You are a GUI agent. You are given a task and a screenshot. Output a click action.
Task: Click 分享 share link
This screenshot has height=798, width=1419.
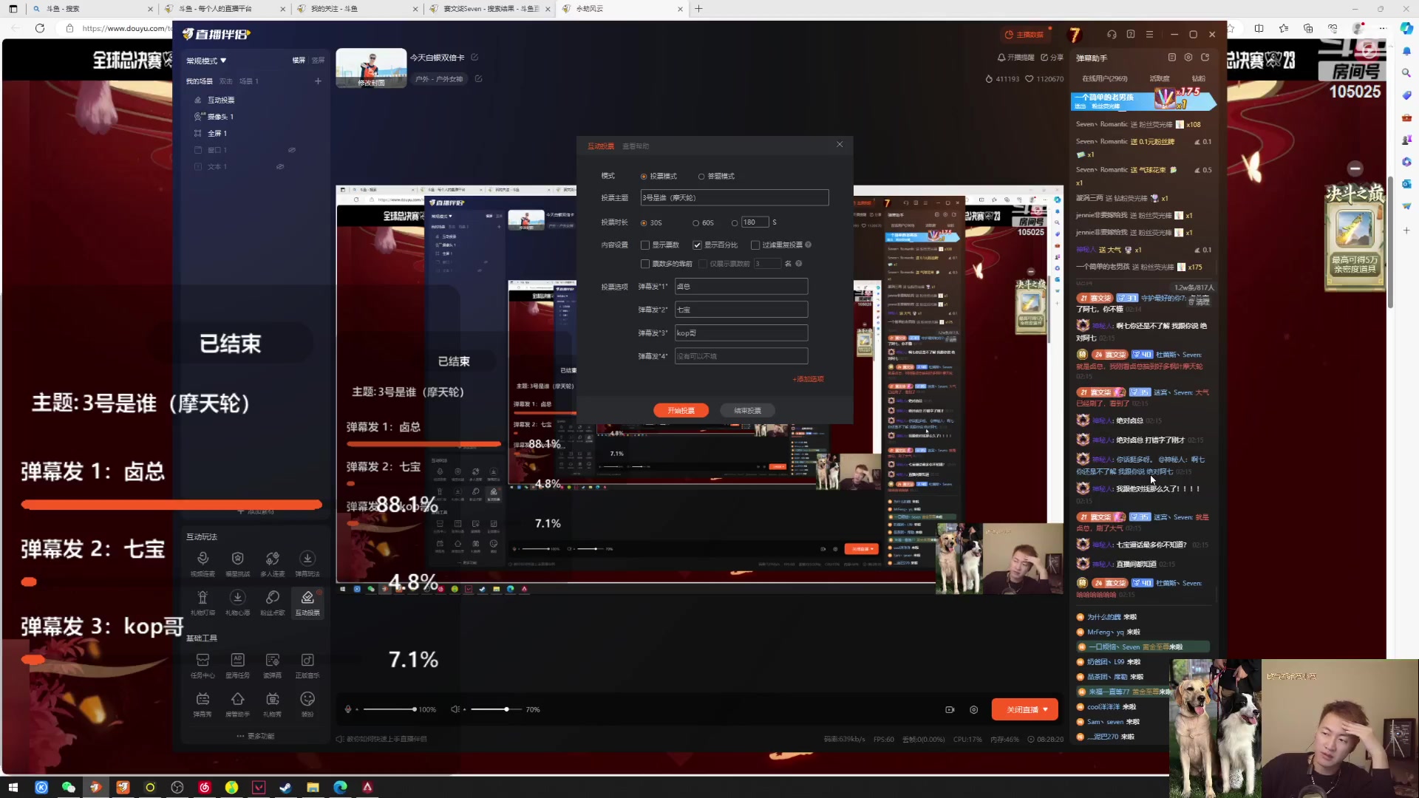pyautogui.click(x=1052, y=58)
